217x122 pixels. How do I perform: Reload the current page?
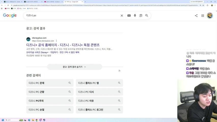point(8,5)
